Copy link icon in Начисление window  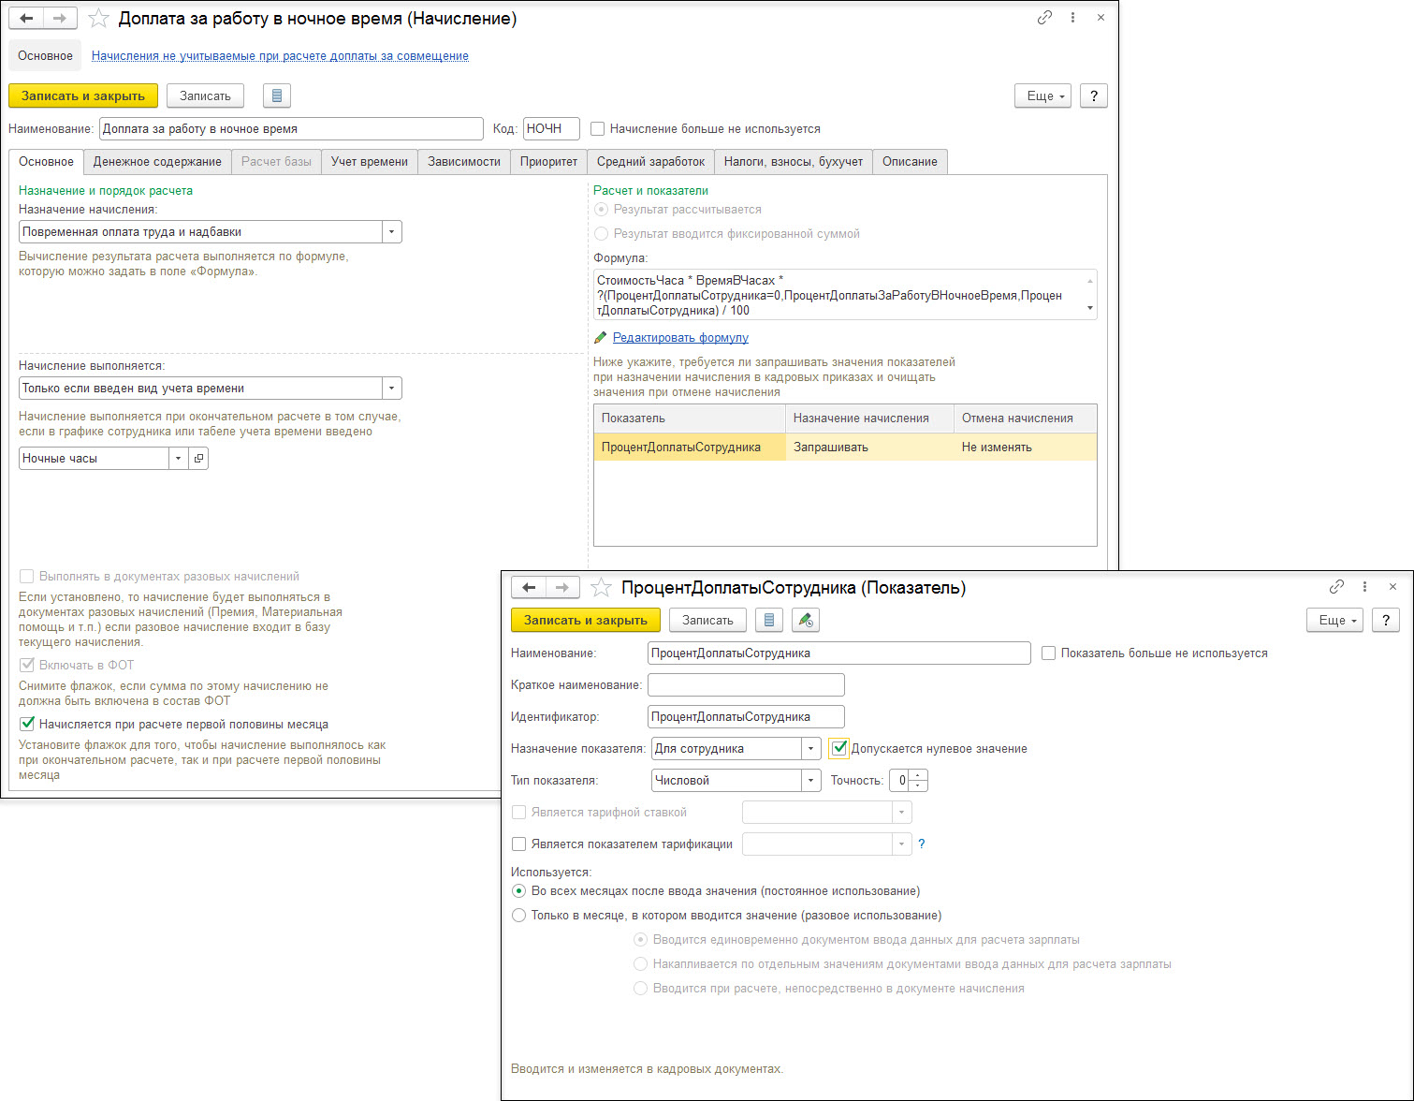(x=1044, y=18)
